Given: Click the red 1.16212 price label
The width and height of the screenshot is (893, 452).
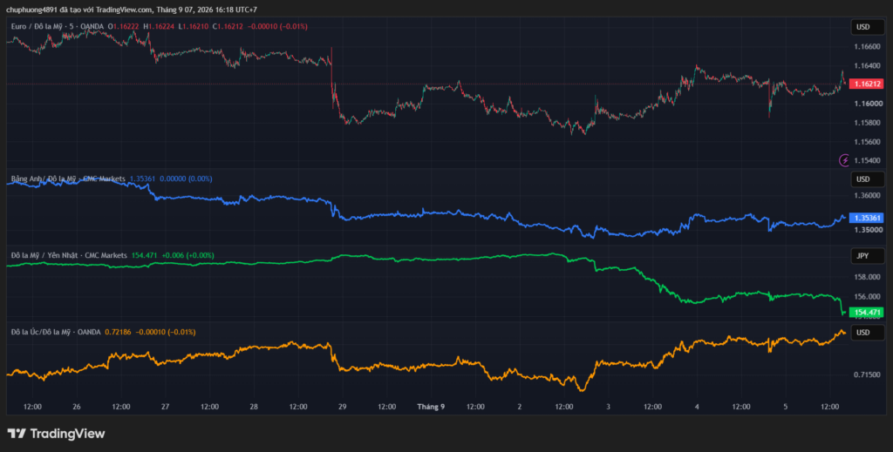Looking at the screenshot, I should [866, 84].
